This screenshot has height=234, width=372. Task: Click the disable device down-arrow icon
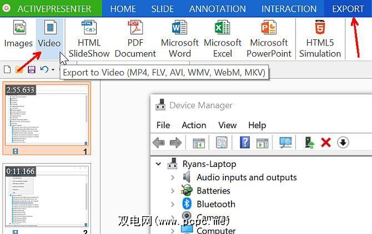pos(343,143)
